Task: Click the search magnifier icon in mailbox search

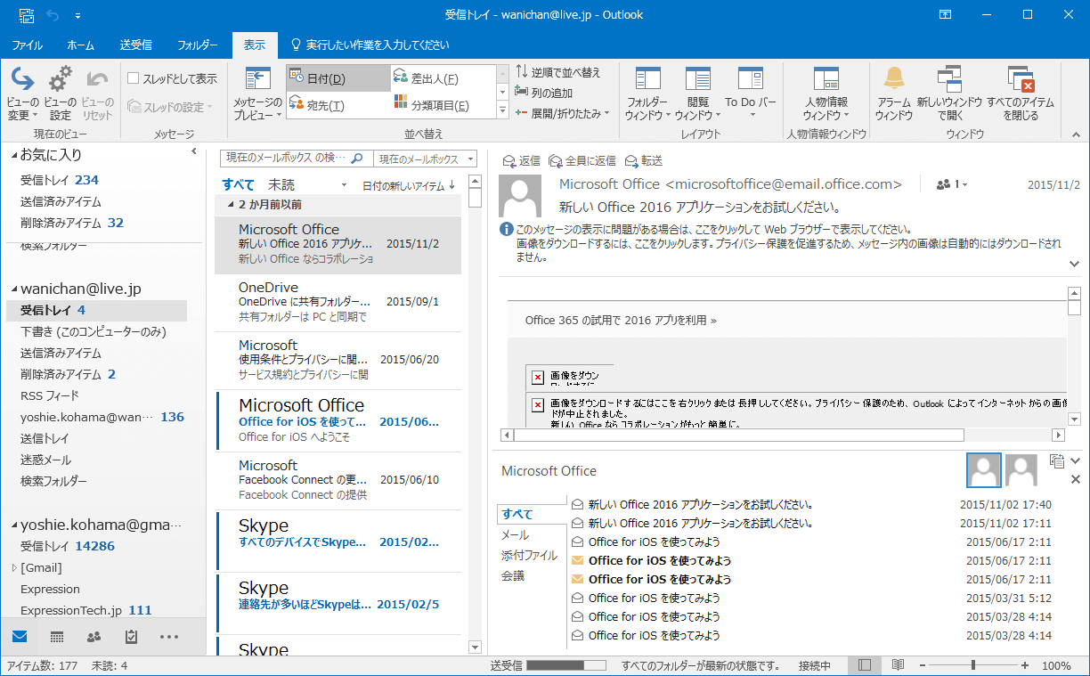Action: point(357,159)
